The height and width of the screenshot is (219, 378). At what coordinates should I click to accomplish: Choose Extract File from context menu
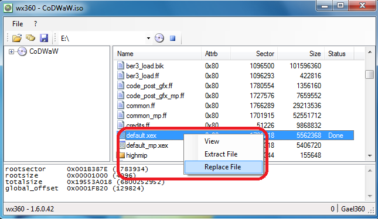[x=221, y=154]
